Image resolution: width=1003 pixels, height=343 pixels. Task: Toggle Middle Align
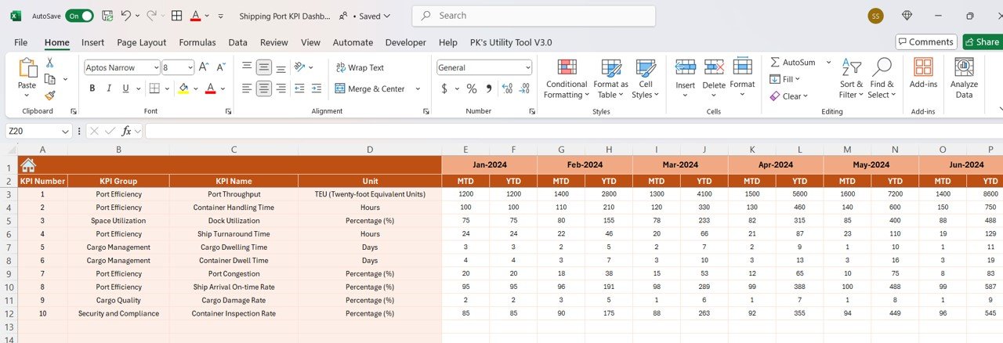click(x=264, y=67)
